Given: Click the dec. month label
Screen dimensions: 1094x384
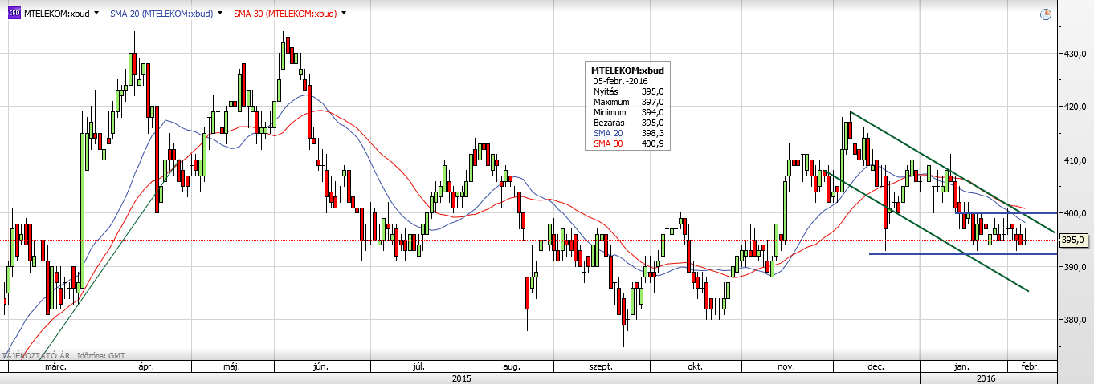Looking at the screenshot, I should tap(876, 366).
